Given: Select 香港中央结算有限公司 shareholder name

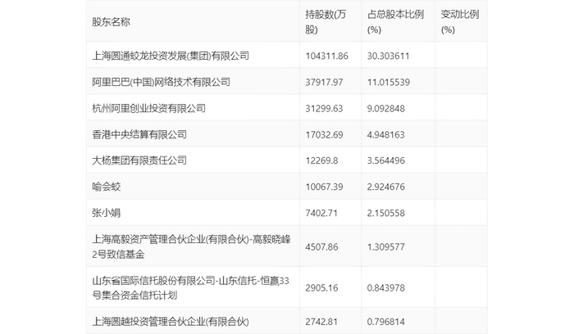Looking at the screenshot, I should click(139, 134).
